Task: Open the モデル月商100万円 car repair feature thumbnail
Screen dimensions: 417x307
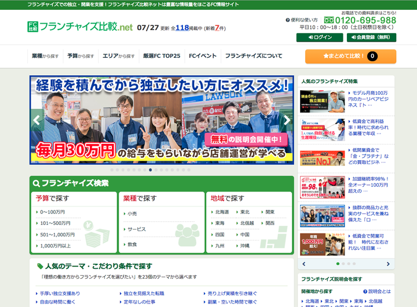Action: pos(323,101)
